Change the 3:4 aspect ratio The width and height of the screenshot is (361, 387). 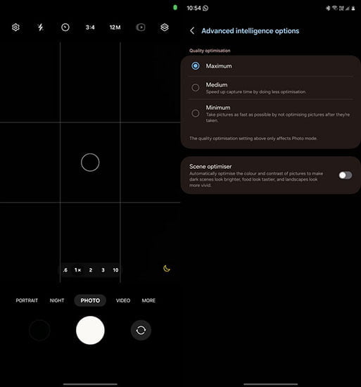pos(90,27)
